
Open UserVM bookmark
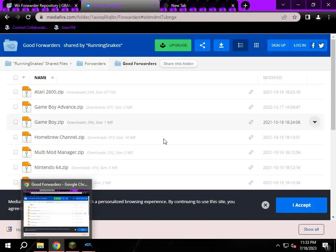(65, 28)
